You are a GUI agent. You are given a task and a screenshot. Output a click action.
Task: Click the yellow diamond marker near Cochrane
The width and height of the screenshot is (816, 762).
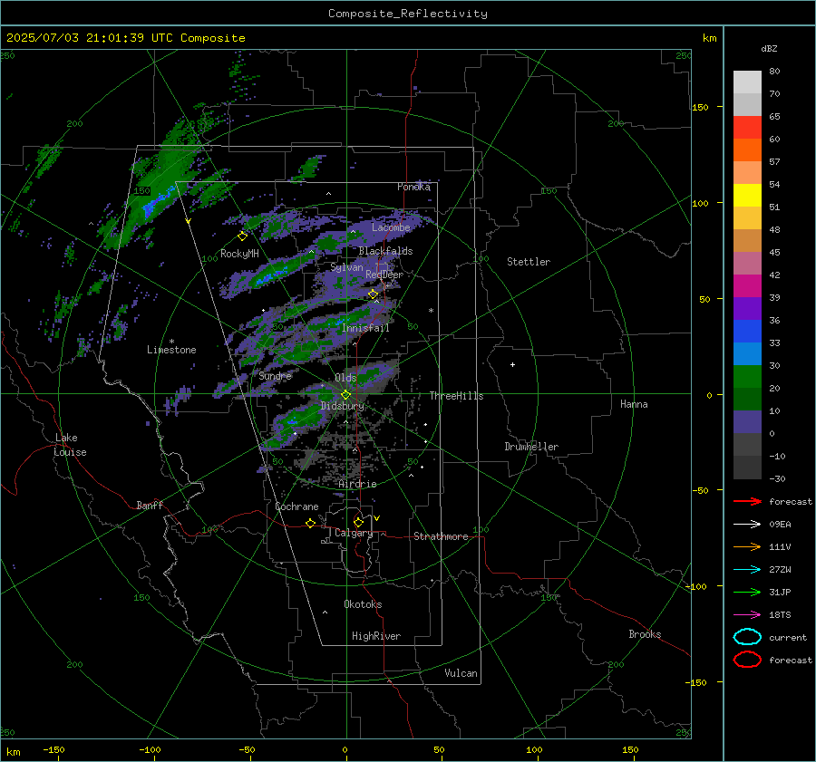click(310, 524)
